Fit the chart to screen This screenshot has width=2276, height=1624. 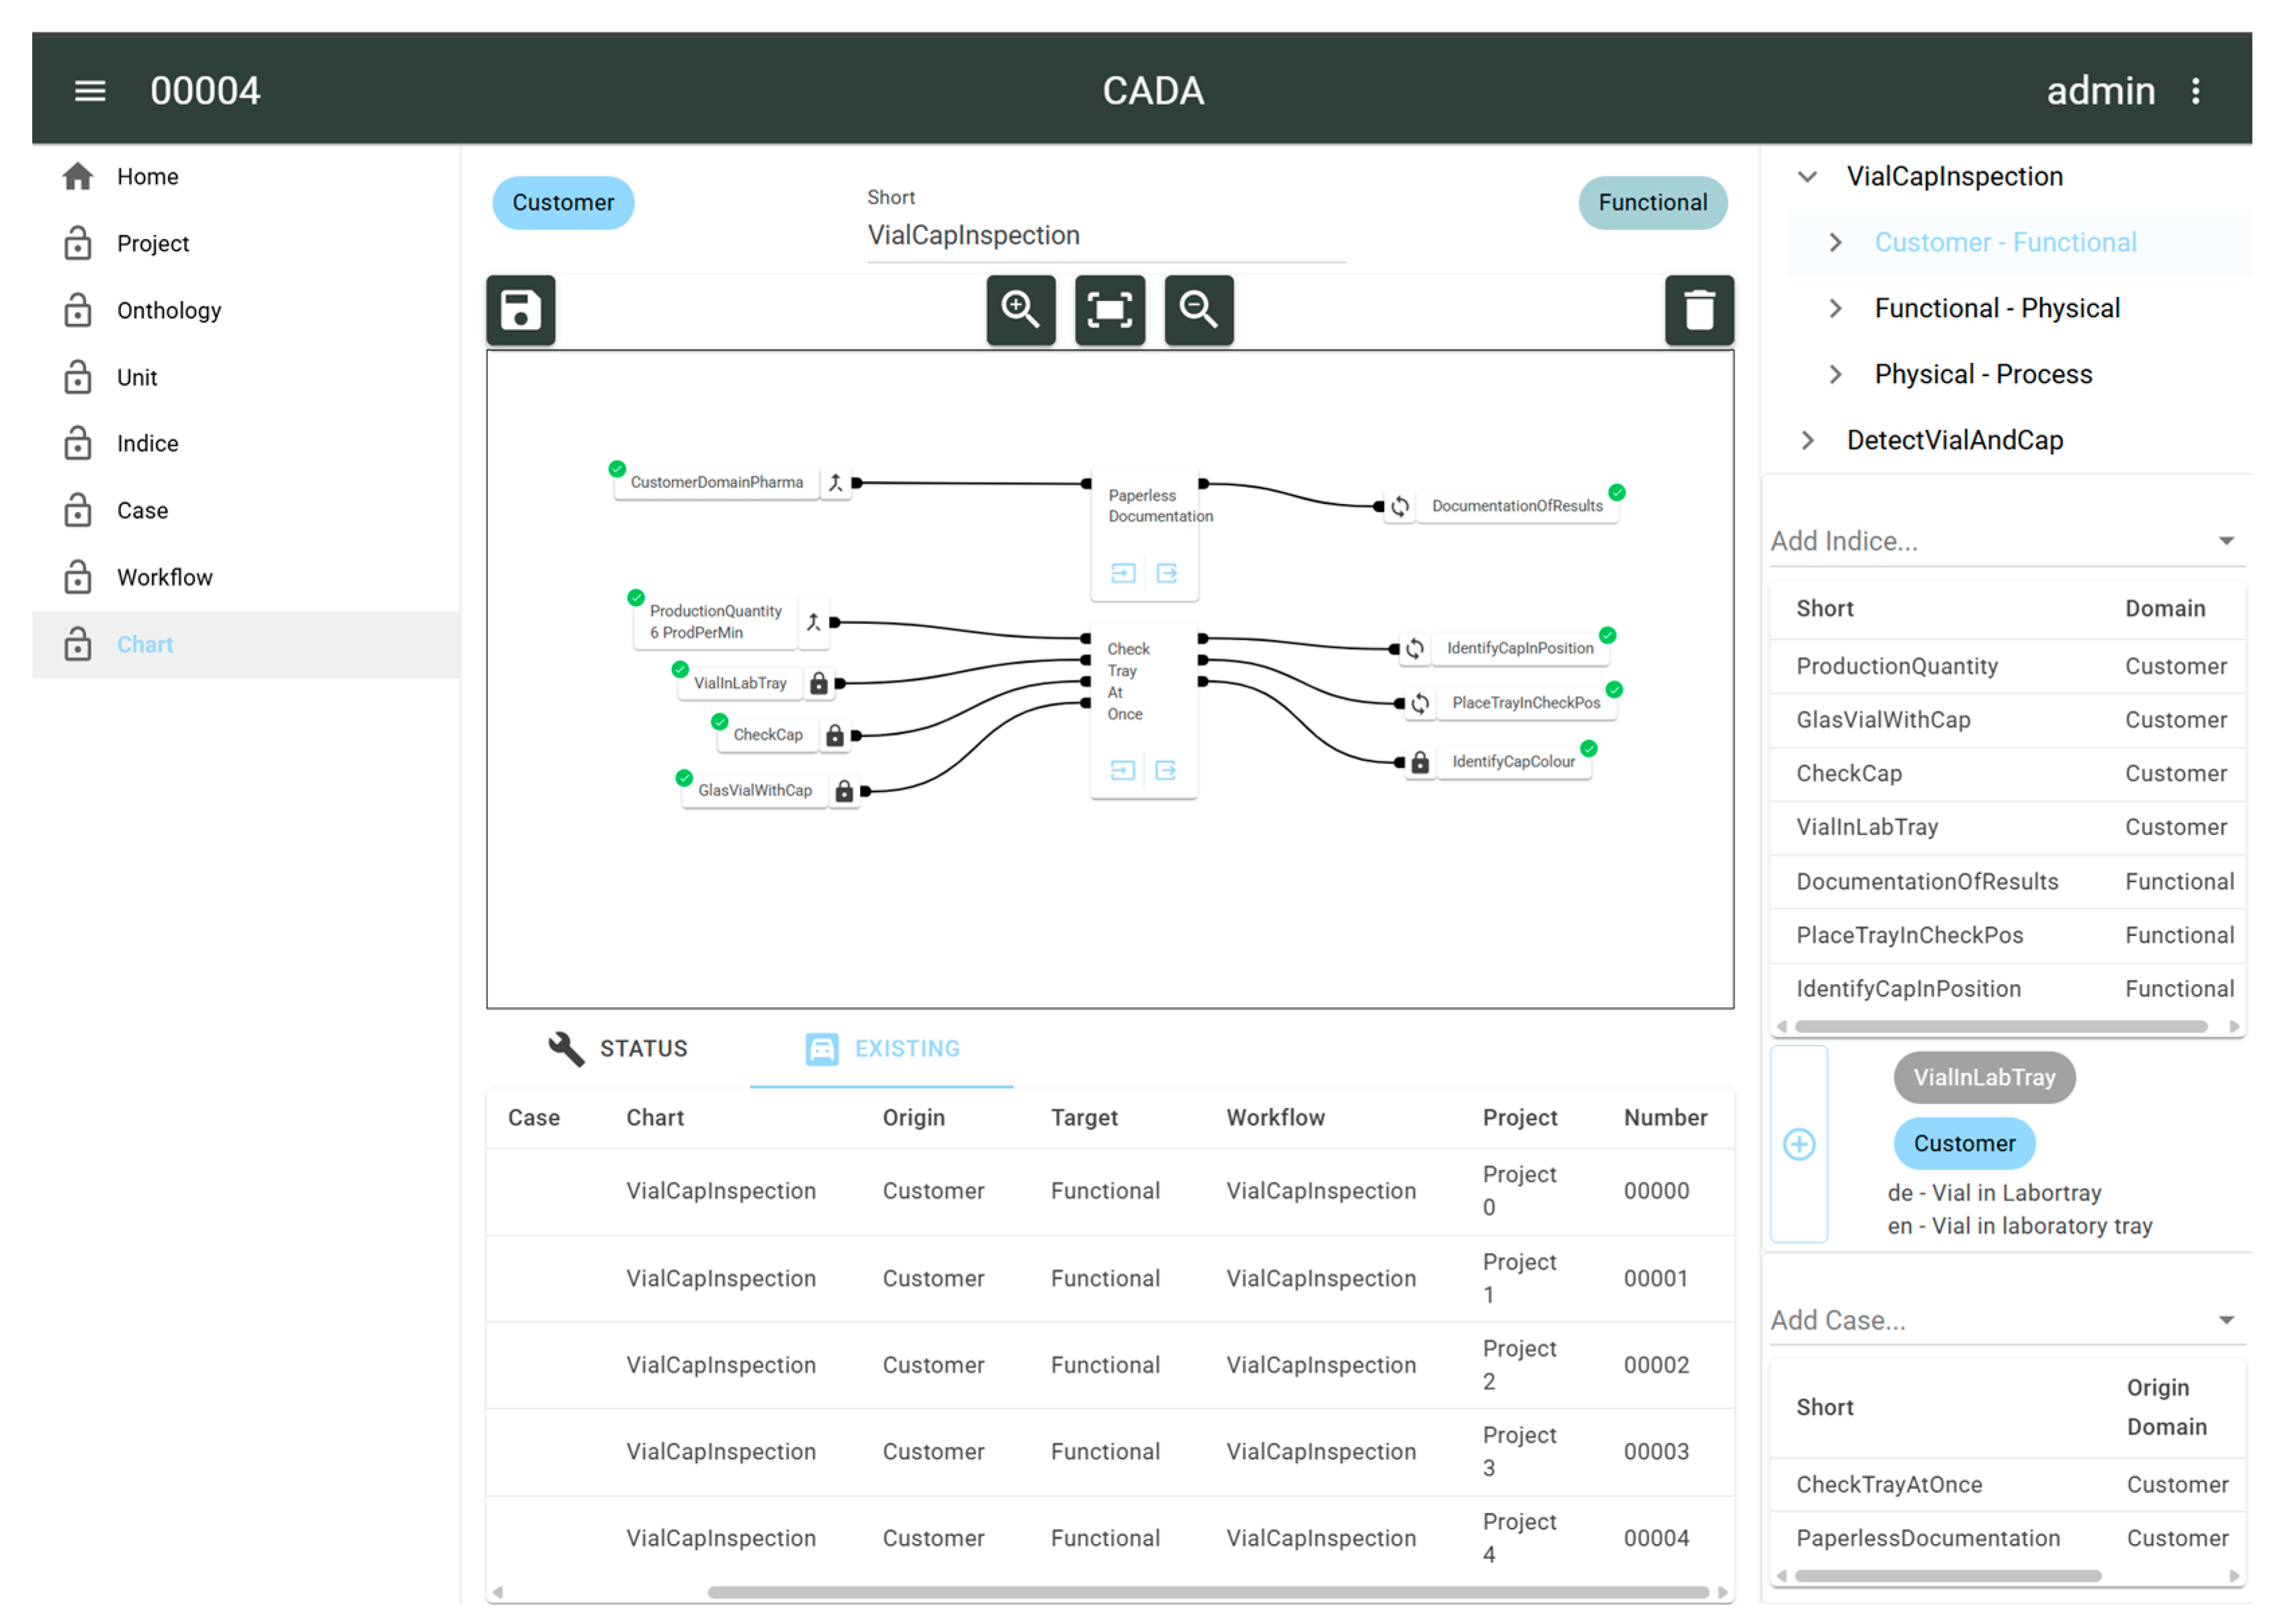pyautogui.click(x=1108, y=310)
